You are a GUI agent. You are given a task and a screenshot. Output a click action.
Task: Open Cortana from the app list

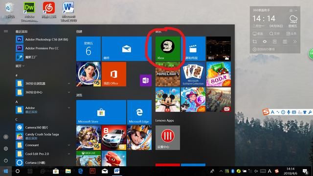[x=43, y=163]
